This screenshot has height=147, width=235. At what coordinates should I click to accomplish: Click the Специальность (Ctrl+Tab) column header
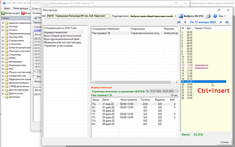click(x=63, y=28)
